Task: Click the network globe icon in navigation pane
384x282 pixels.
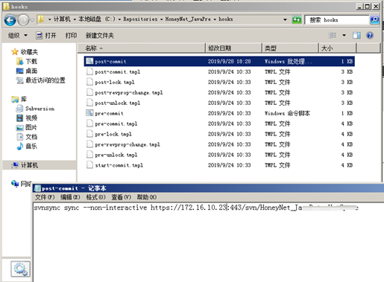Action: pyautogui.click(x=15, y=184)
